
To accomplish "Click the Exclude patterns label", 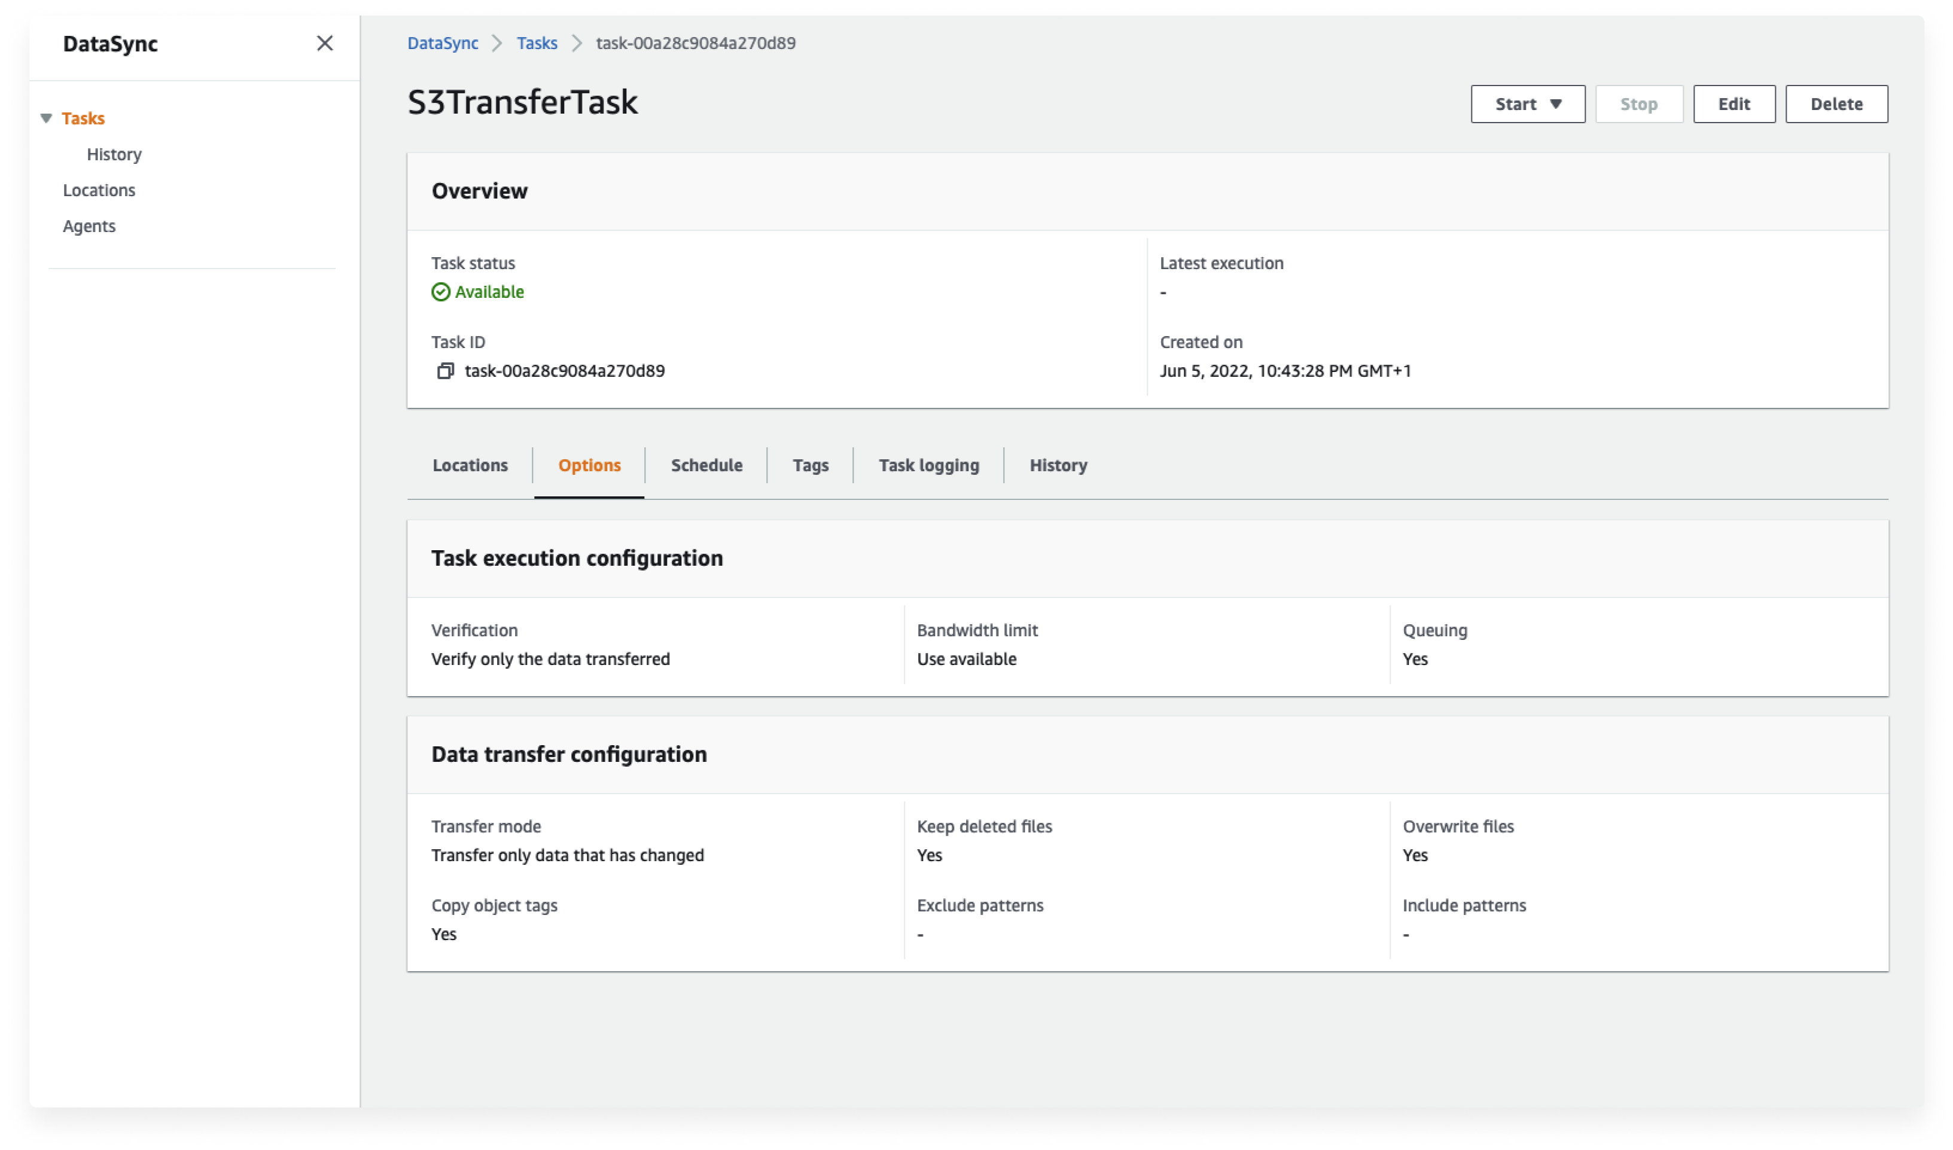I will click(x=980, y=906).
